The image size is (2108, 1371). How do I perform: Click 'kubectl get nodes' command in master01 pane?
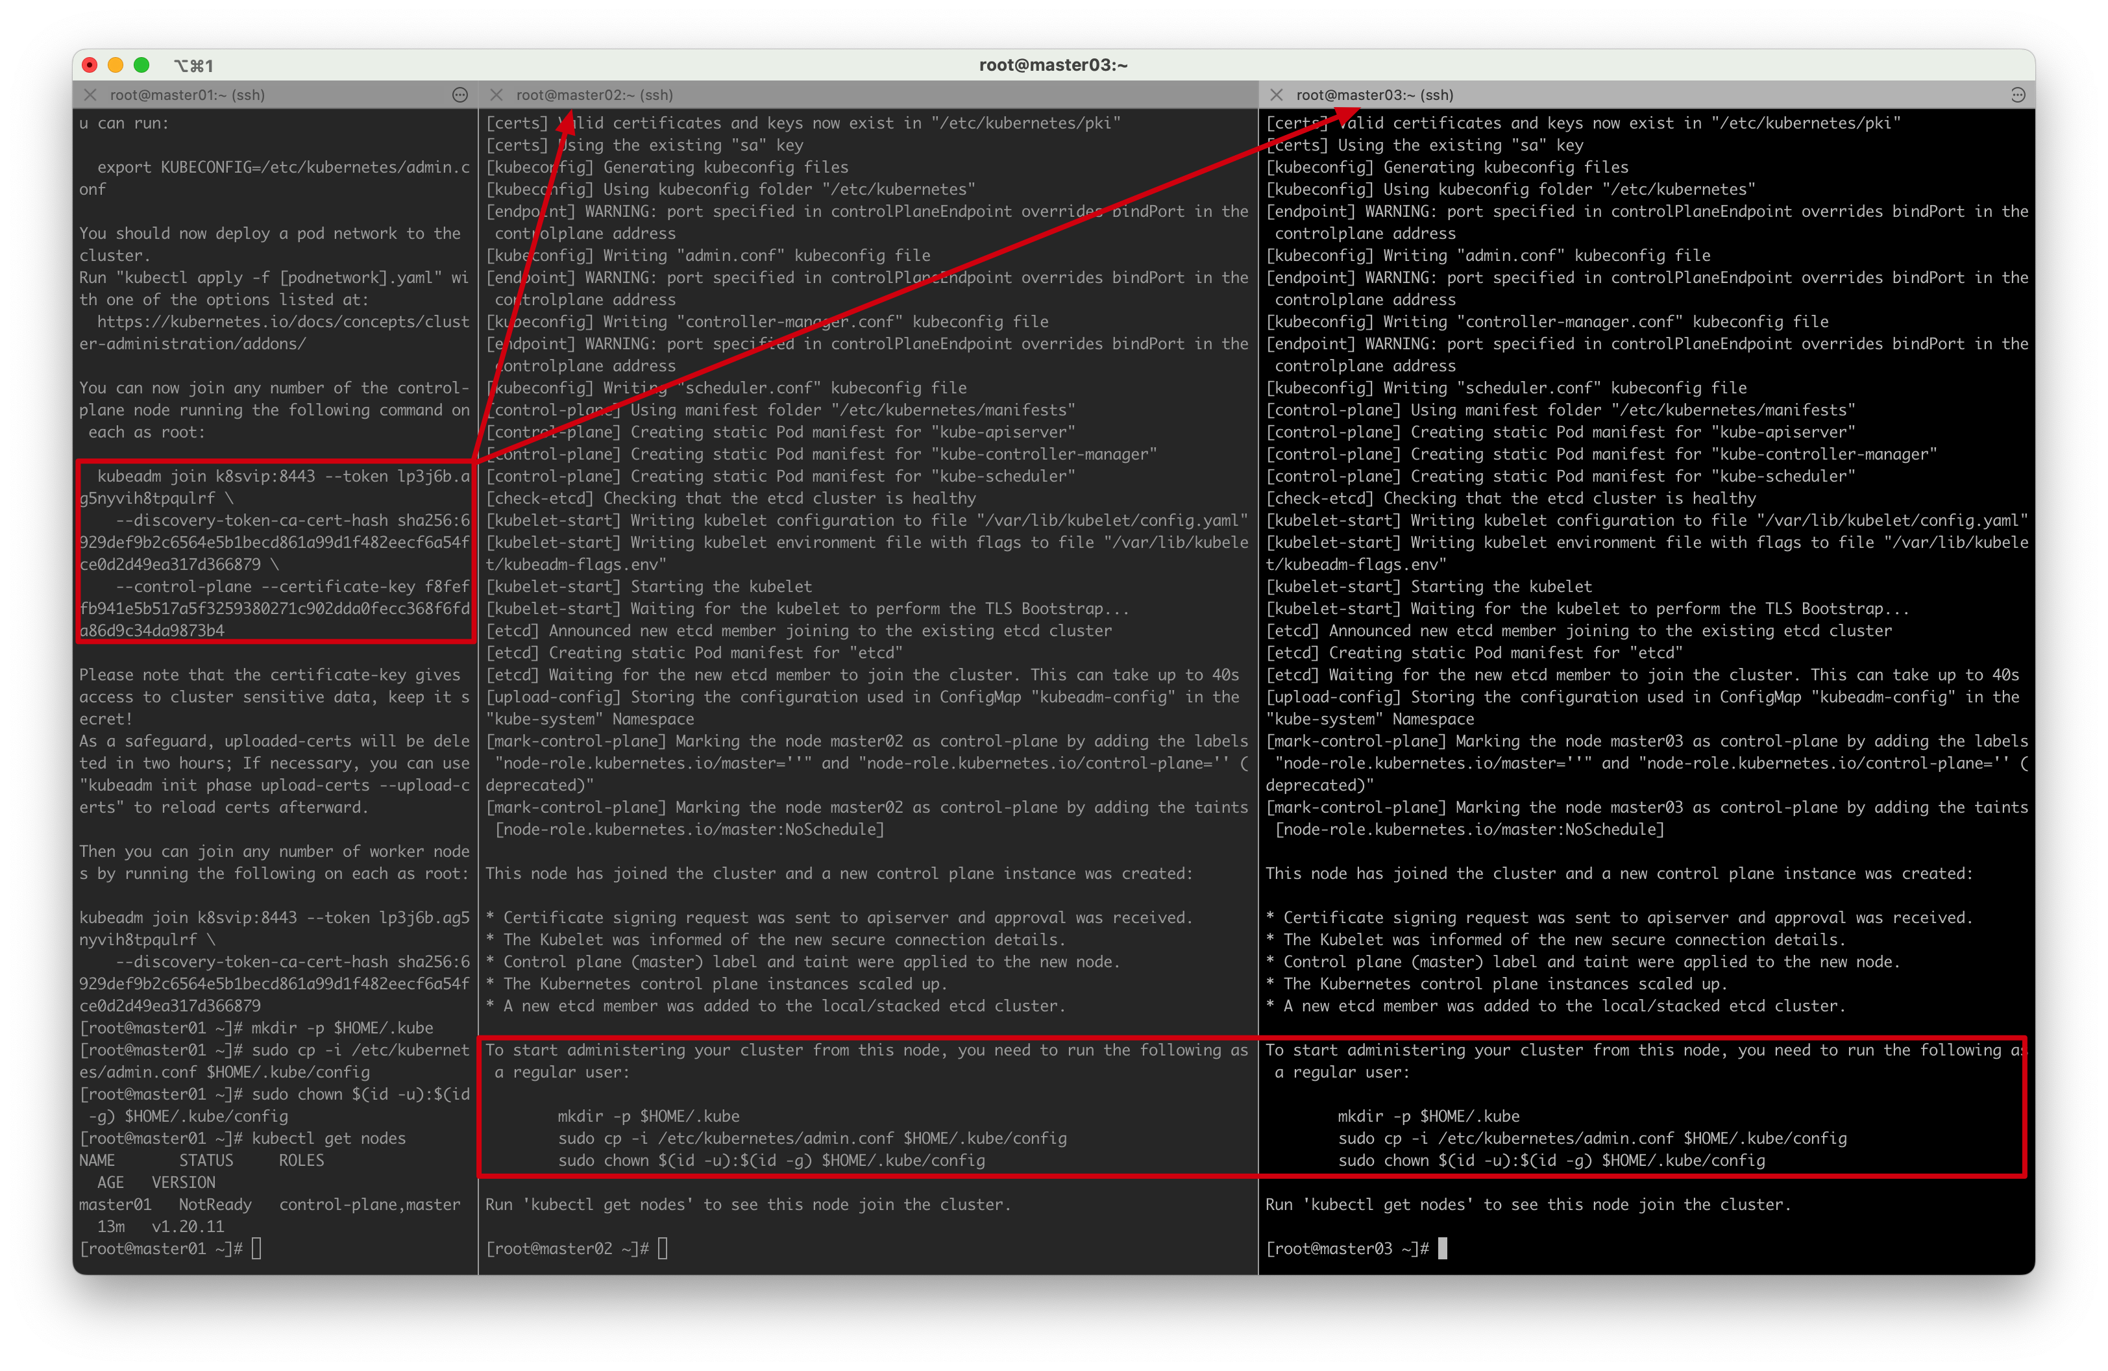328,1138
